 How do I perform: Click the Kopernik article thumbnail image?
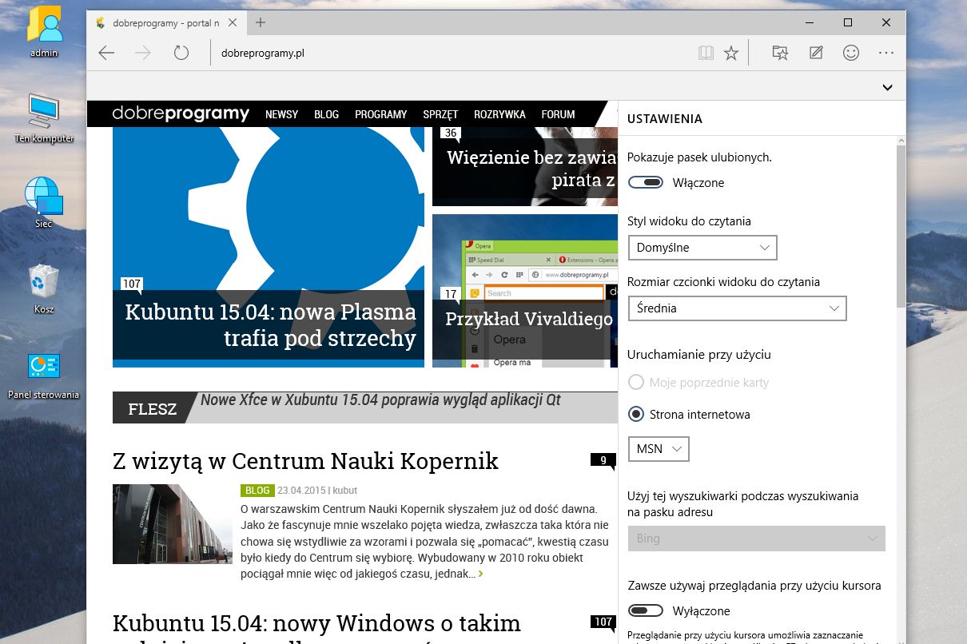[173, 524]
